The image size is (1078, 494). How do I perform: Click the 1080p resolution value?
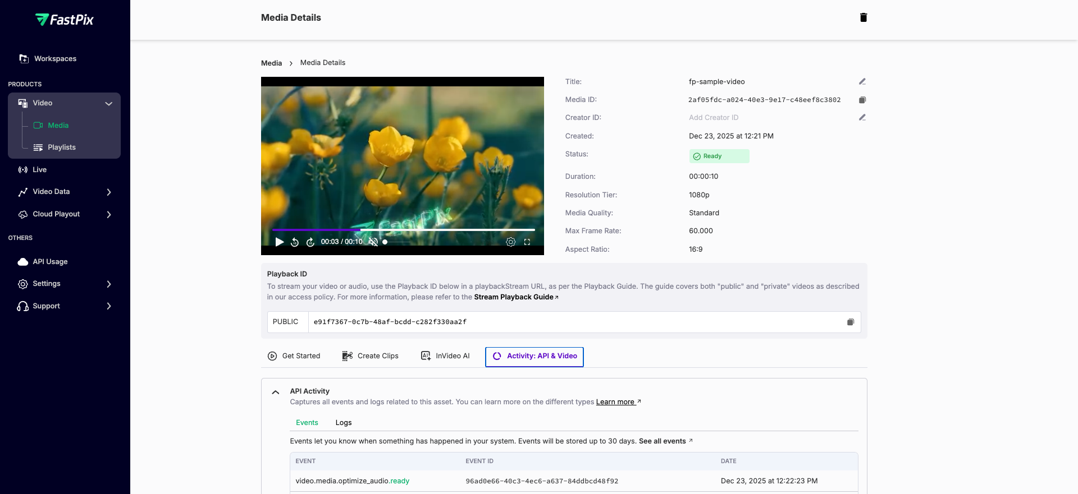pos(699,195)
